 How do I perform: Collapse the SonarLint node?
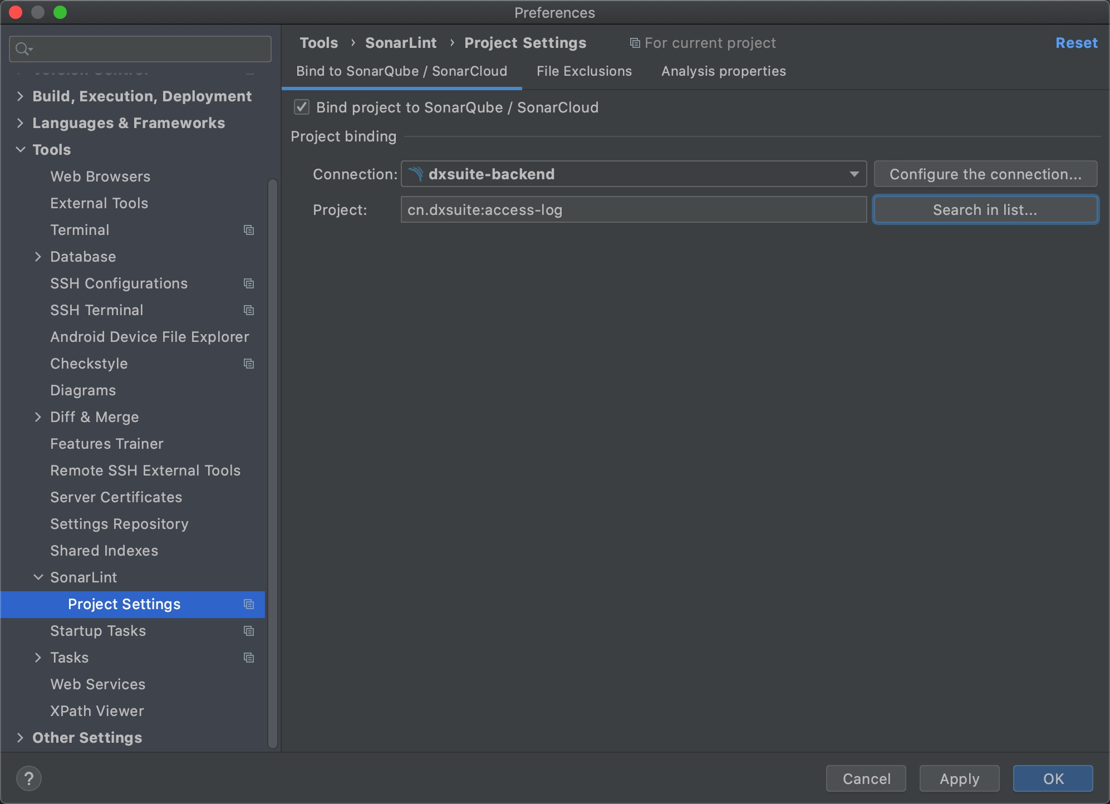tap(38, 577)
